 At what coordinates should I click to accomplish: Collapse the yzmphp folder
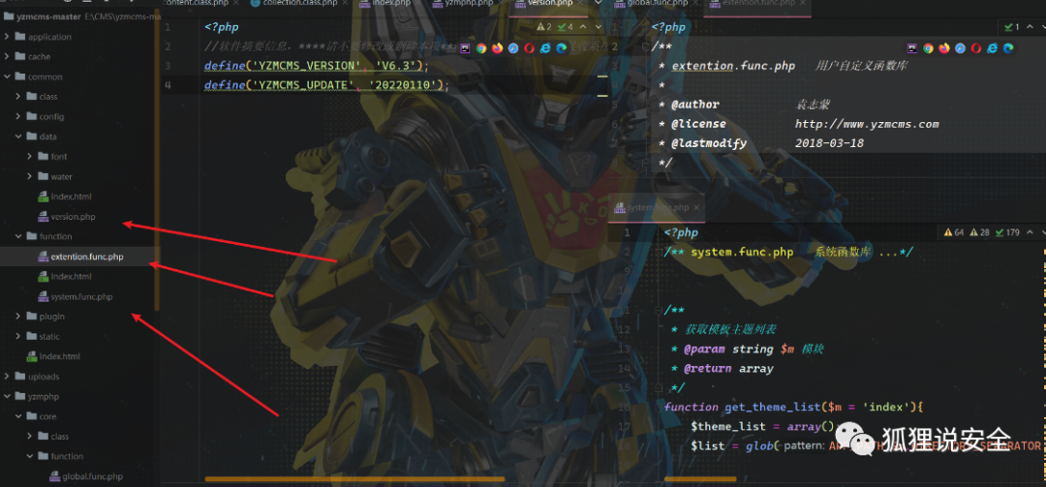(x=7, y=396)
